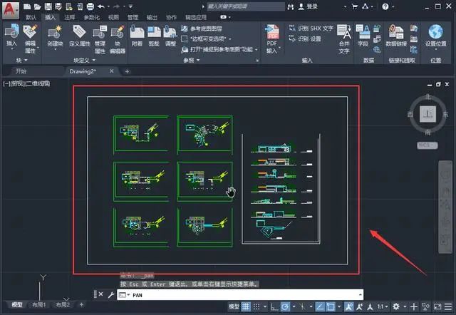Add new drawing tab with plus button
The height and width of the screenshot is (315, 456).
(x=127, y=71)
